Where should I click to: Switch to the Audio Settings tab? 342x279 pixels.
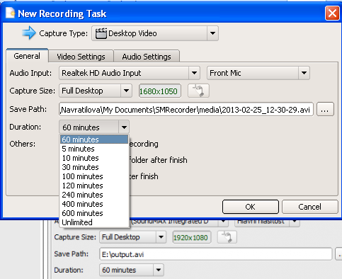(147, 57)
